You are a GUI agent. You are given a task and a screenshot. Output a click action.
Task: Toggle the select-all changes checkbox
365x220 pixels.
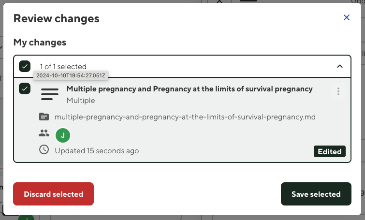click(x=25, y=66)
